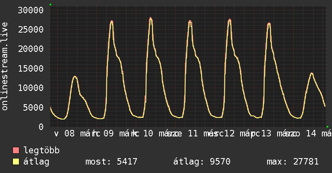This screenshot has height=173, width=332.
Task: Click the curve peak on day 14
Action: click(x=311, y=73)
